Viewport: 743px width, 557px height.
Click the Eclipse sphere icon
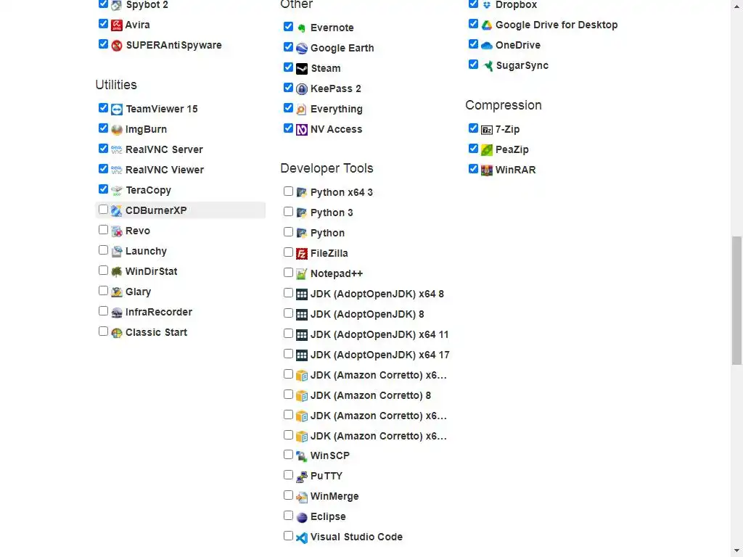302,517
